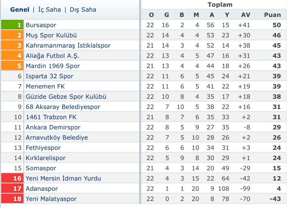Viewport: 287px width, 208px height.
Task: Click the AV goal difference column header
Action: click(244, 15)
